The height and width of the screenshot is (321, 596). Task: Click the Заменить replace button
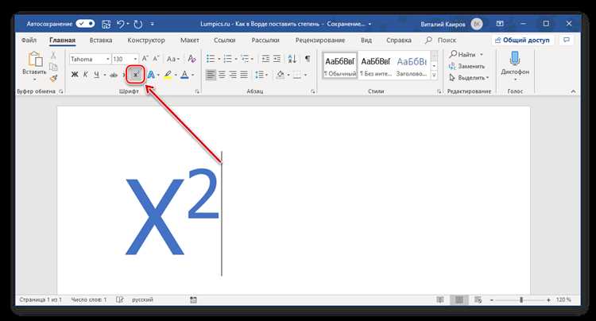pos(467,66)
